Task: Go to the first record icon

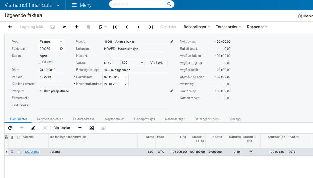Action: (x=115, y=27)
